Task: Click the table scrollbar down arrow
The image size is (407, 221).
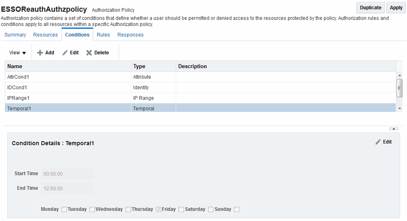Action: click(x=400, y=108)
